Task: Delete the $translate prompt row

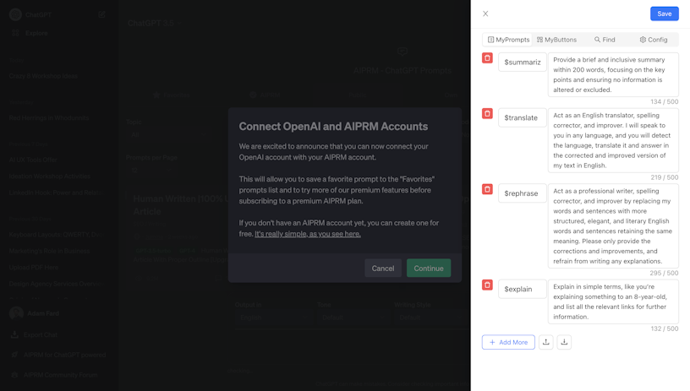Action: pos(487,113)
